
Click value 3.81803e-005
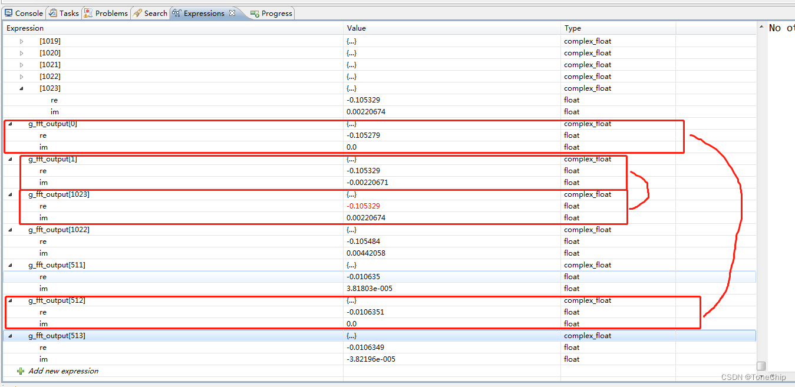[369, 289]
